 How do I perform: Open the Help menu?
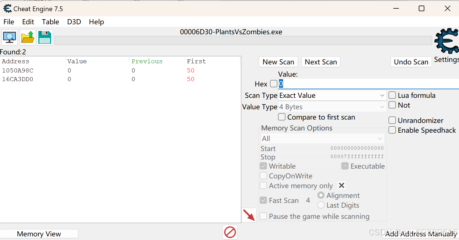tap(96, 22)
